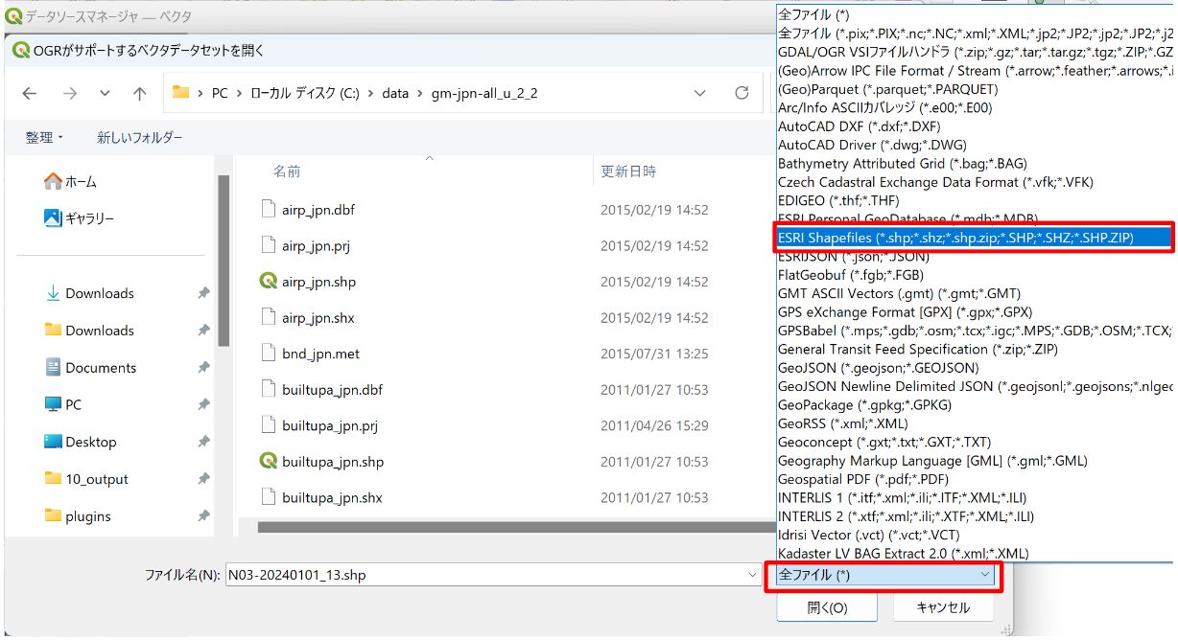The width and height of the screenshot is (1178, 640).
Task: Click the QGIS icon of airp_jpn.shp
Action: tap(268, 282)
